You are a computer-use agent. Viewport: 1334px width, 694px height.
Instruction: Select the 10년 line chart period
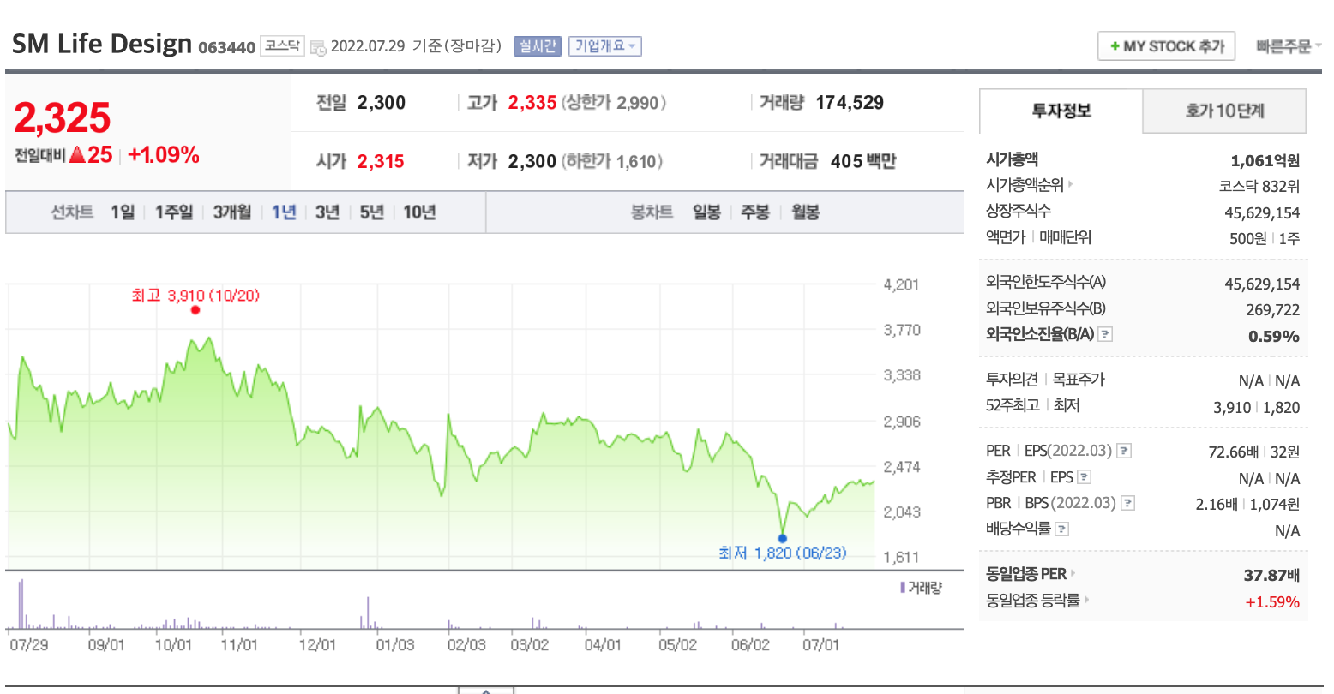click(419, 212)
